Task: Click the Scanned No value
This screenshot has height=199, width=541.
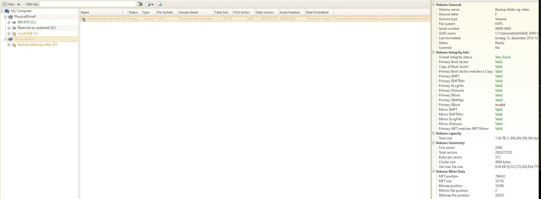Action: [497, 48]
